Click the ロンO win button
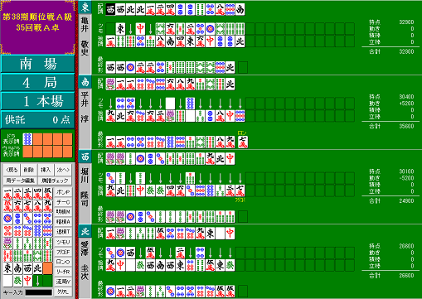Viewport: 422px width, 299px height. [63, 262]
